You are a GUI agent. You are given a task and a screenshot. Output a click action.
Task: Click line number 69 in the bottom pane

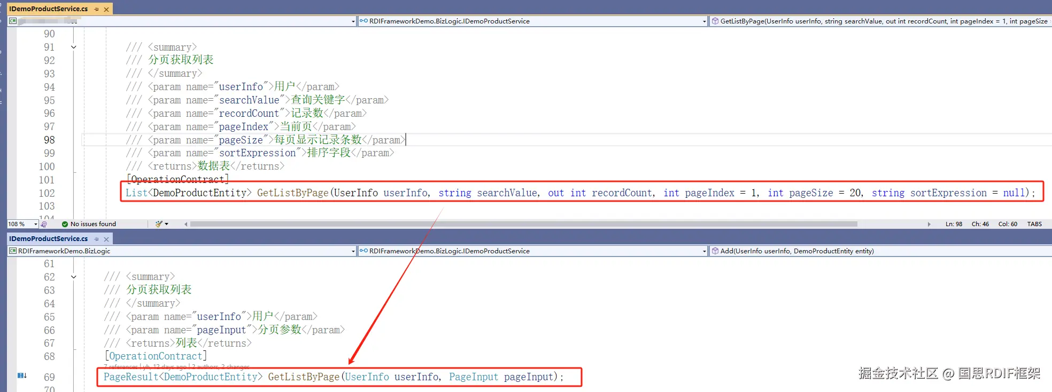coord(49,377)
